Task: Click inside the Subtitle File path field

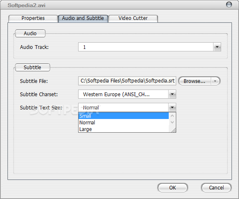Action: coord(127,81)
